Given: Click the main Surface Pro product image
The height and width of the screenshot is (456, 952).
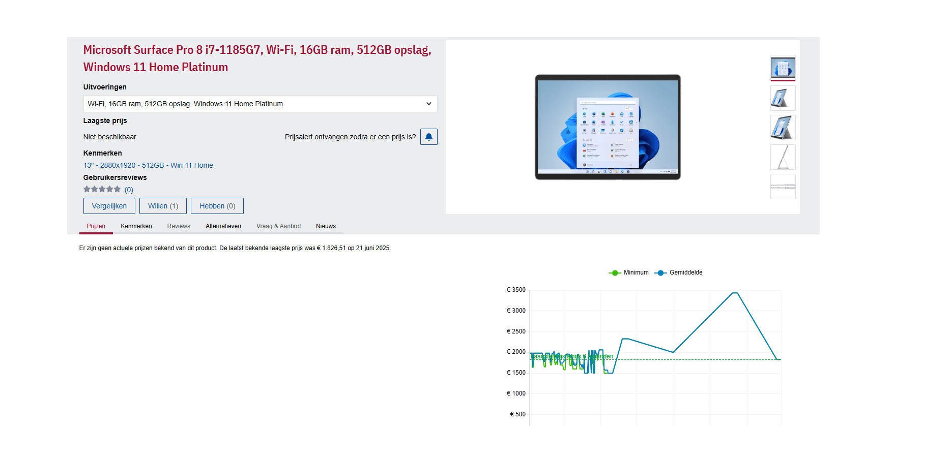Looking at the screenshot, I should point(608,127).
